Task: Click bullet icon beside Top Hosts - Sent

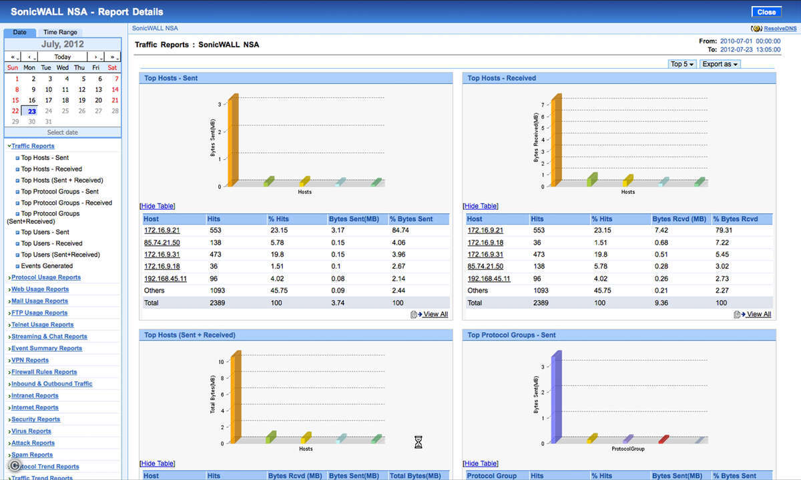Action: [x=17, y=159]
